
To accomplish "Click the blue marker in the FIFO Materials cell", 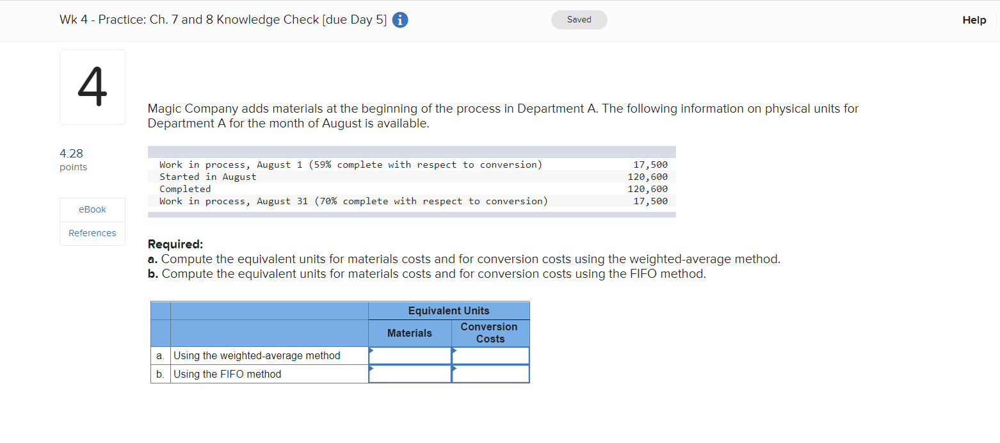I will click(x=371, y=369).
